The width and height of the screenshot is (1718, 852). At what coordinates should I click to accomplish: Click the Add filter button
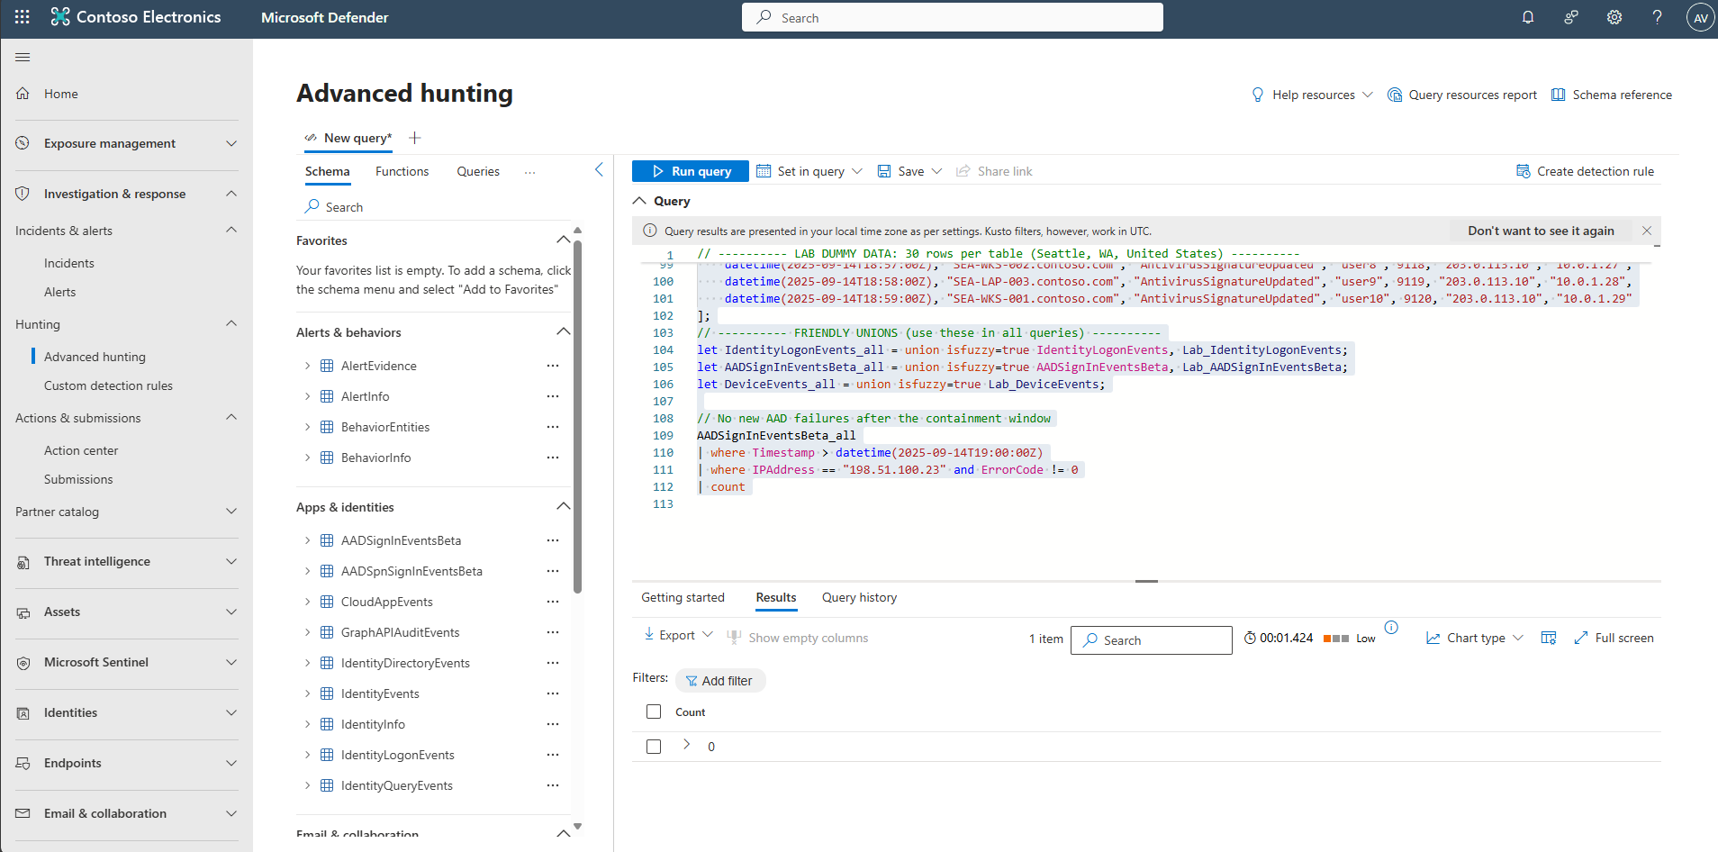coord(719,681)
